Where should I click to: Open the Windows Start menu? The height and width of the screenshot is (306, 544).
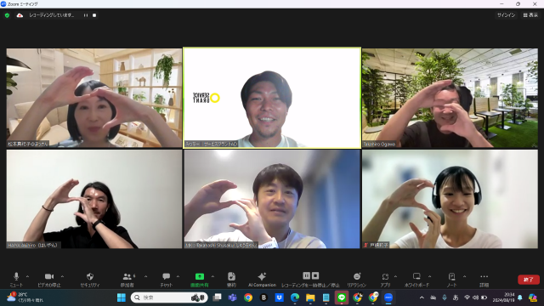pyautogui.click(x=122, y=297)
